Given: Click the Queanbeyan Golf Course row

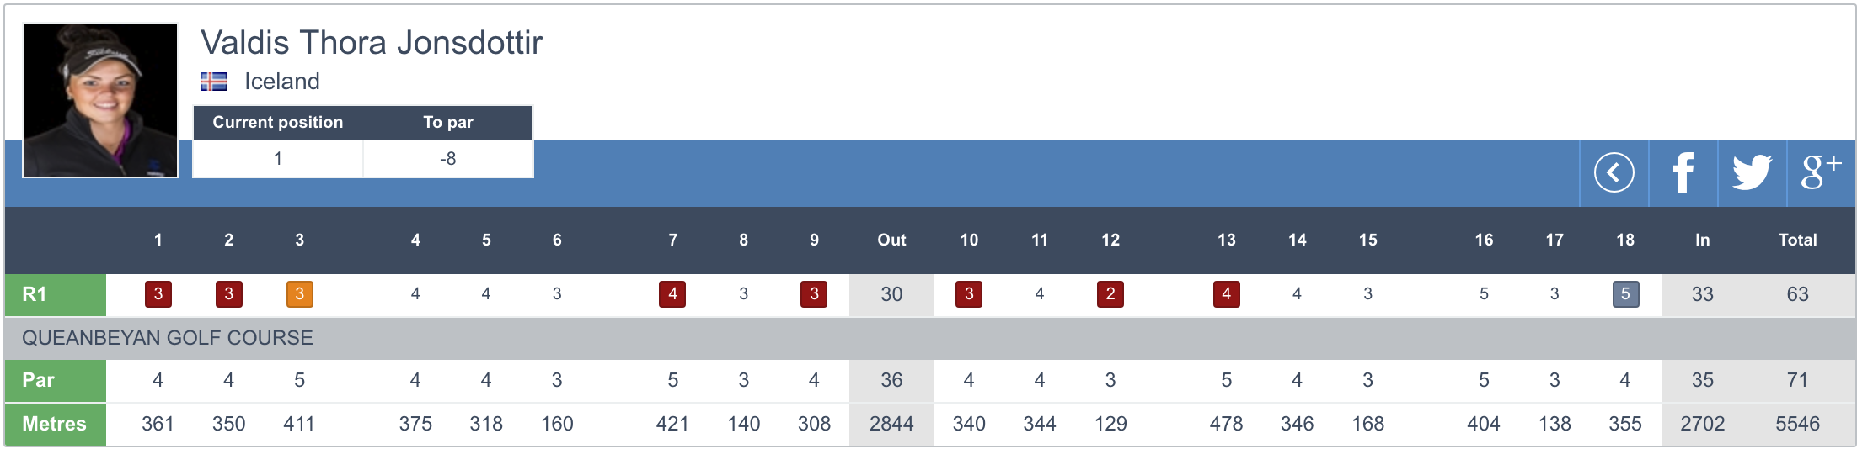Looking at the screenshot, I should [x=168, y=338].
